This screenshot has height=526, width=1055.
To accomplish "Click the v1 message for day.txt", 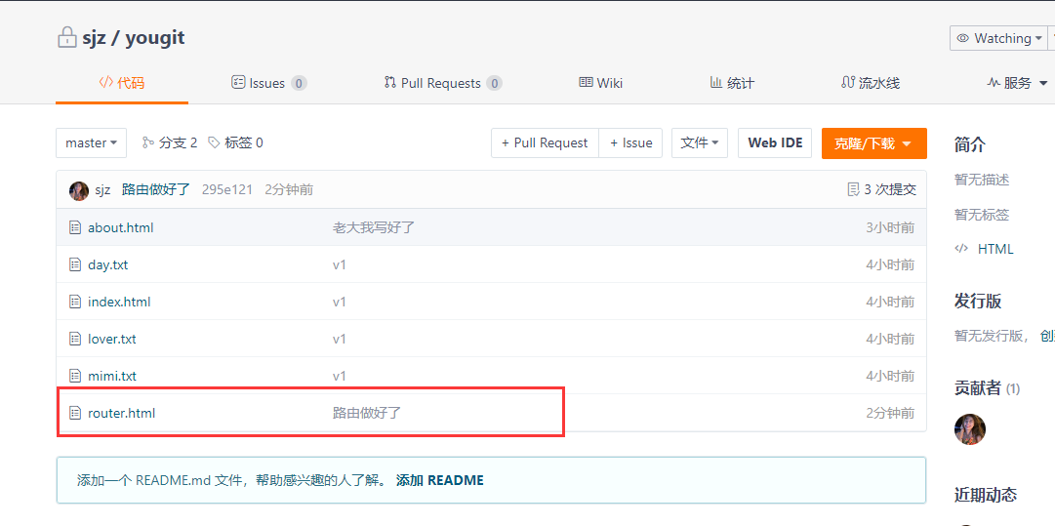I will pos(339,264).
